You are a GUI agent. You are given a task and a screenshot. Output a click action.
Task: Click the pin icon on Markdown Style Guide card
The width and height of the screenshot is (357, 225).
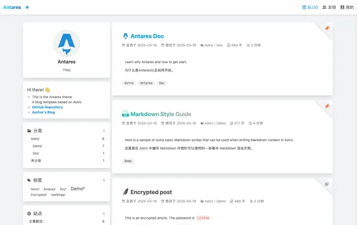327,106
